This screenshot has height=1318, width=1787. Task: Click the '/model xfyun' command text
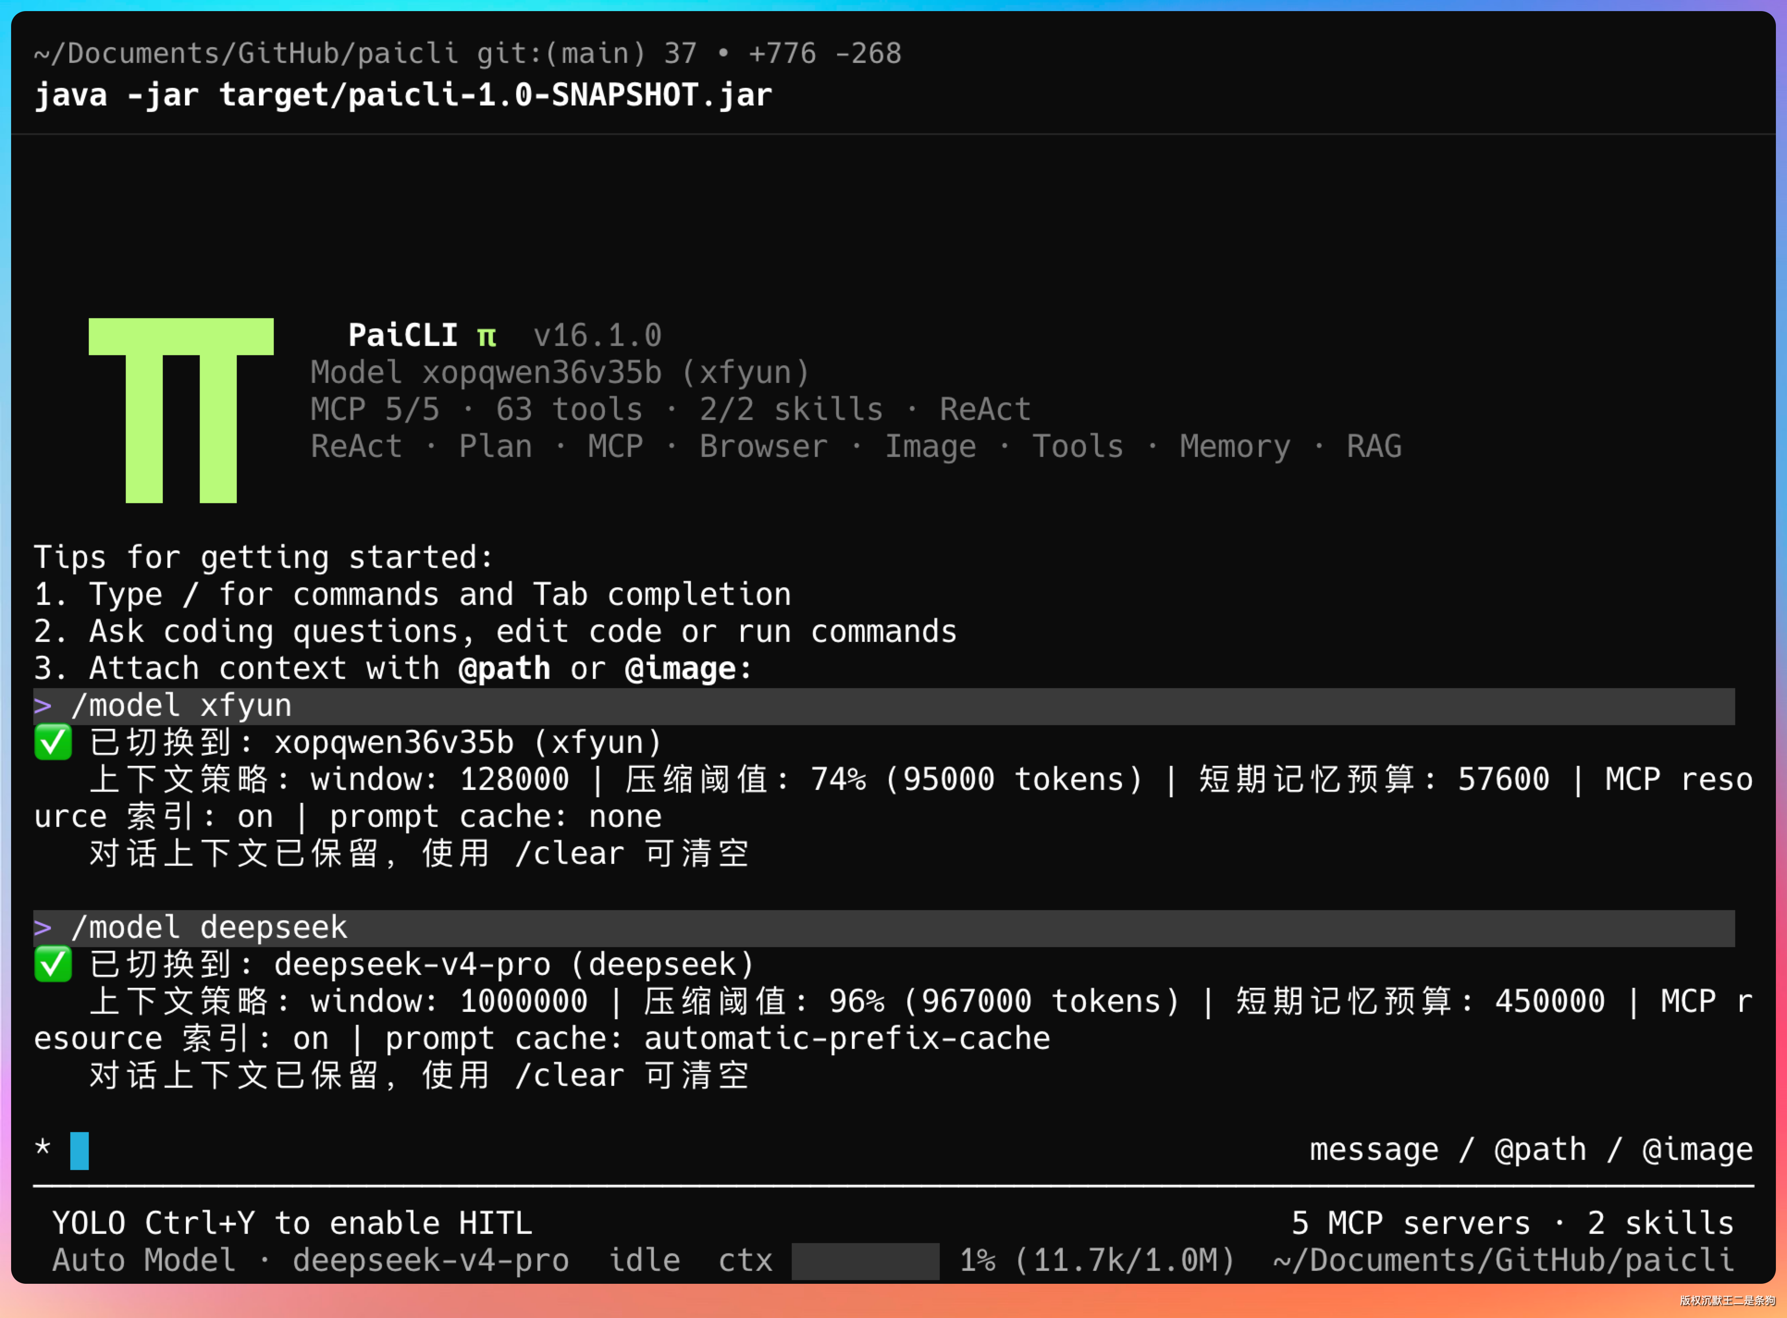pyautogui.click(x=181, y=706)
